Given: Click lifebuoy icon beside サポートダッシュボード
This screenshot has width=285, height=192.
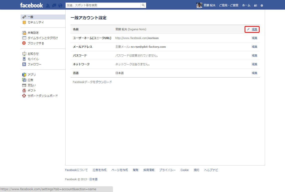Looking at the screenshot, I should click(24, 96).
